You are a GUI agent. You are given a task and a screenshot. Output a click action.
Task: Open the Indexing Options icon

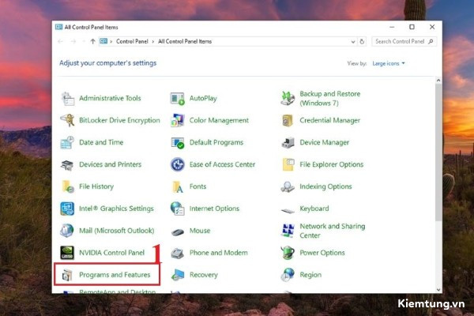tap(288, 187)
